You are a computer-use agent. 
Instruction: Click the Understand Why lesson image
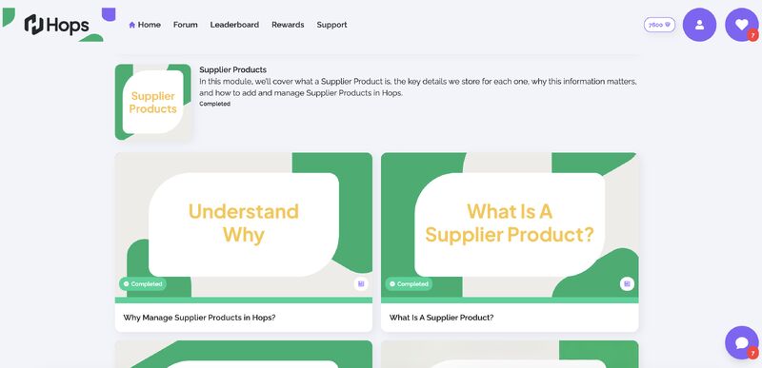[x=244, y=225]
